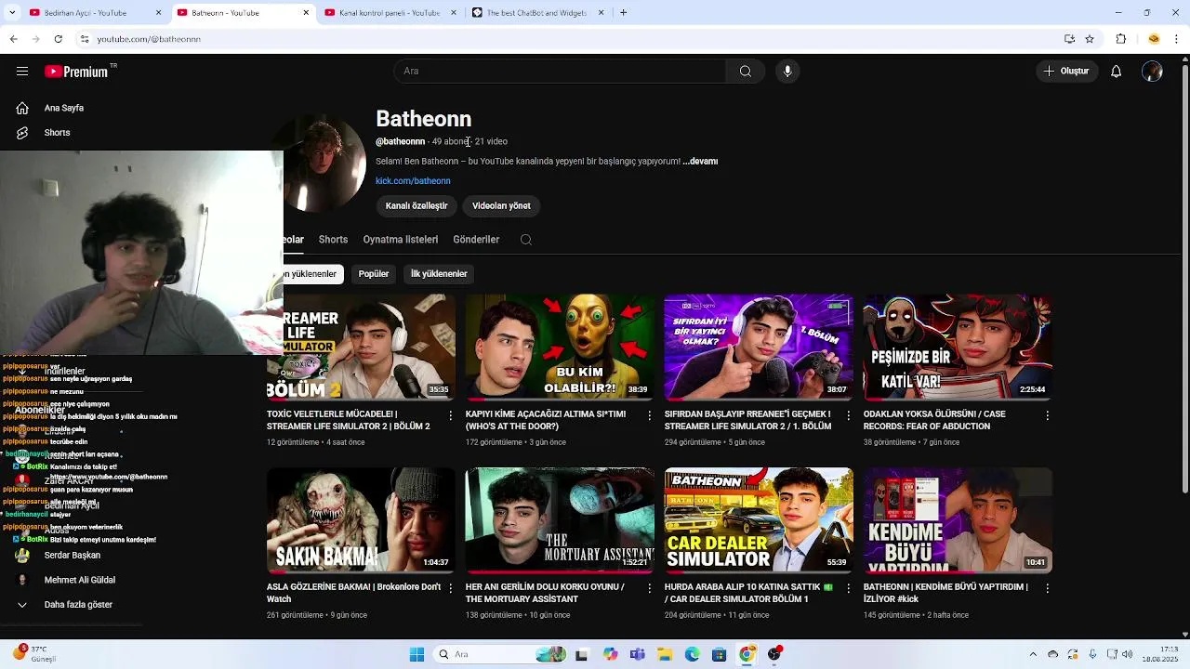Play the SAKIN BAKMA video thumbnail
Image resolution: width=1190 pixels, height=669 pixels.
point(361,519)
